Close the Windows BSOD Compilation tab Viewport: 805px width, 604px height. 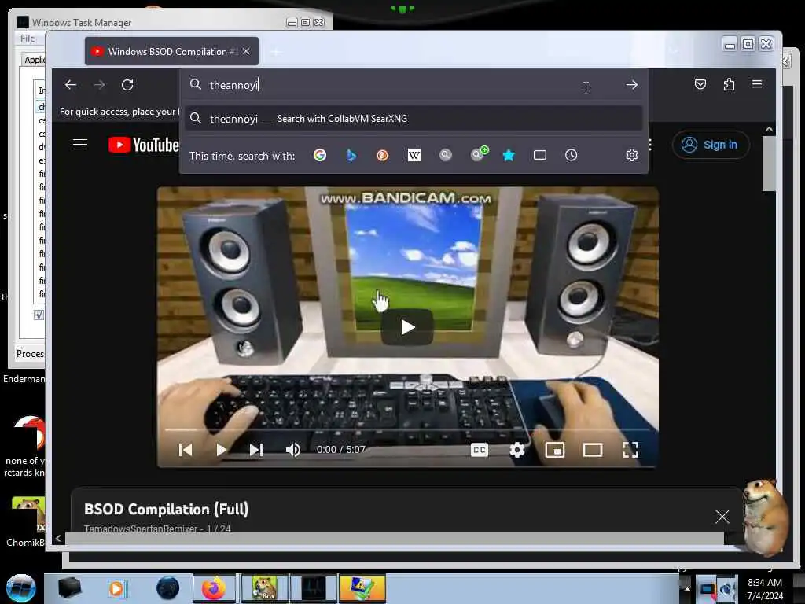point(246,51)
